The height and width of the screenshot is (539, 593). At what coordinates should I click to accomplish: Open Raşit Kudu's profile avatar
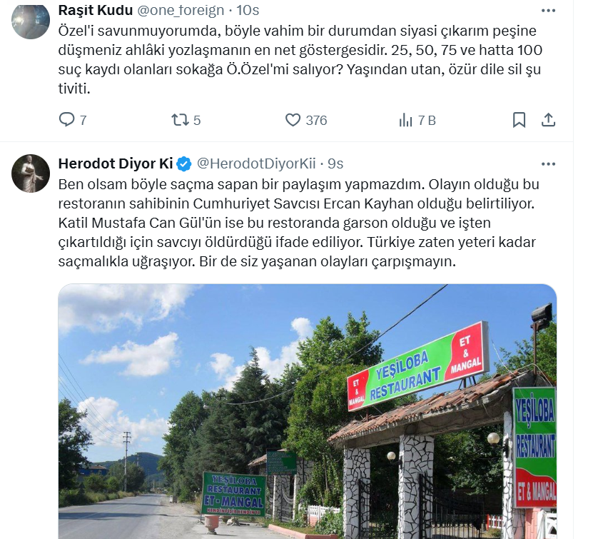tap(31, 20)
